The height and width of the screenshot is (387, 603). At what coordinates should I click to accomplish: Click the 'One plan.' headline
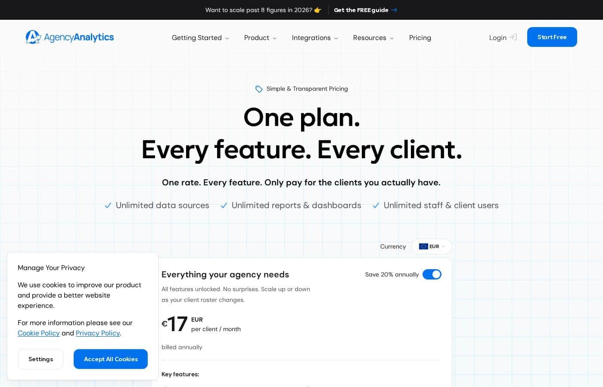tap(301, 117)
